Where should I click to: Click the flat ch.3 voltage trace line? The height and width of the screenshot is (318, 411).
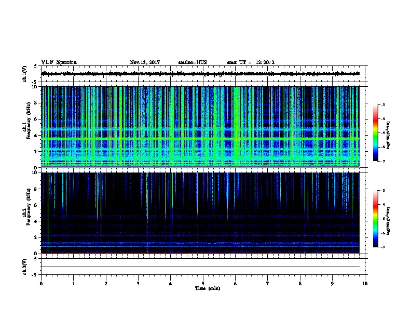[x=200, y=267]
